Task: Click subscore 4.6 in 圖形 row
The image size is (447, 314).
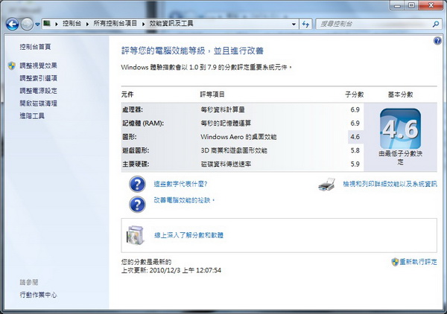Action: 355,137
